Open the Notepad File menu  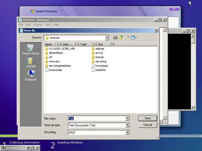(x=21, y=25)
